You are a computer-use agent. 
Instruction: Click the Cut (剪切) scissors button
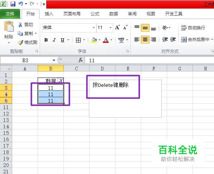click(x=26, y=25)
